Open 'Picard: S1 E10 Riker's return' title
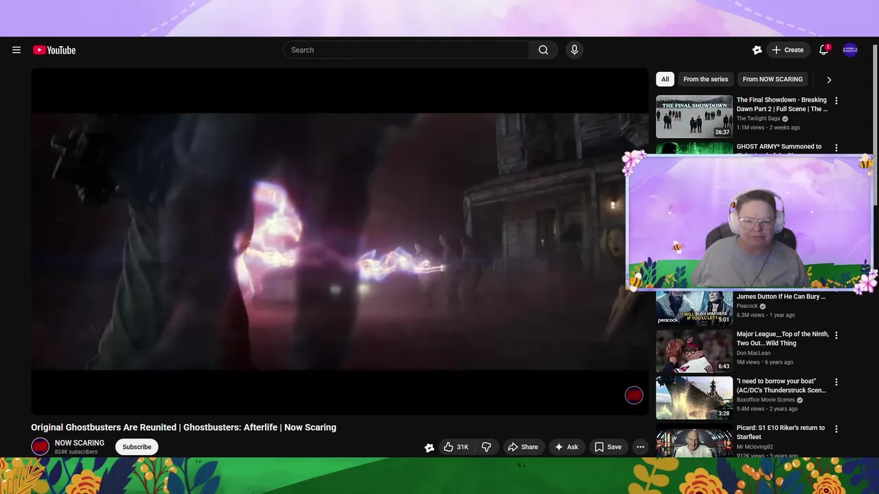Image resolution: width=879 pixels, height=494 pixels. 781,432
